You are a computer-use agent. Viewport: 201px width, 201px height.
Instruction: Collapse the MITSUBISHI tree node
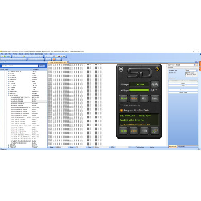coord(8,95)
